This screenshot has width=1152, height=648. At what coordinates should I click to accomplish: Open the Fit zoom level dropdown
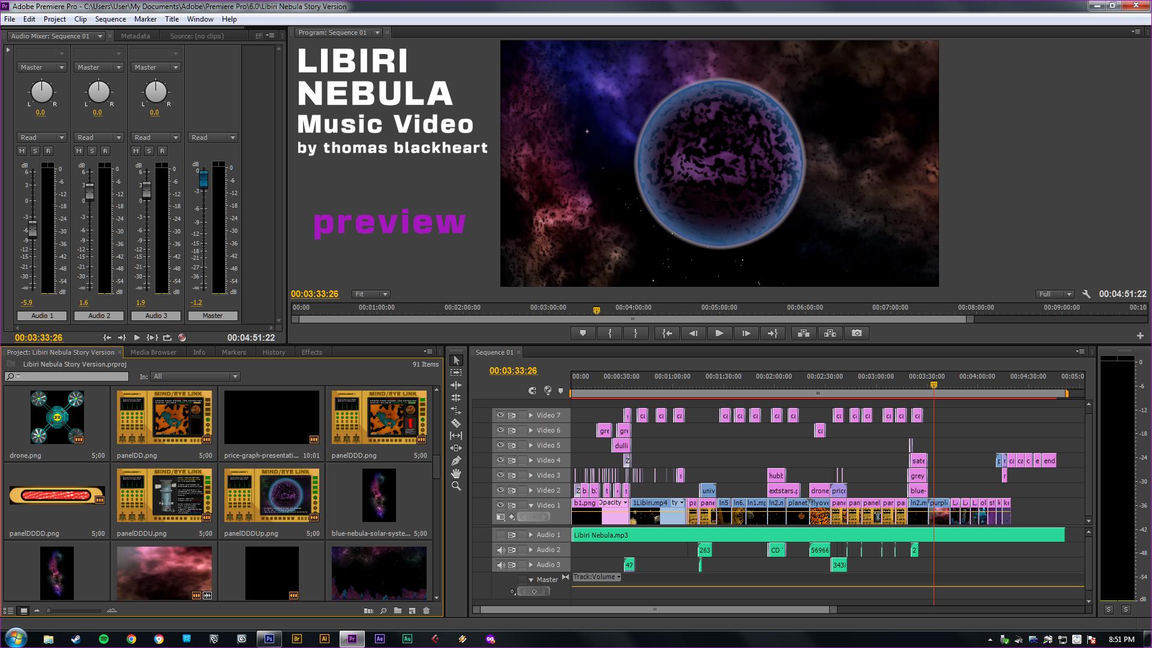371,294
